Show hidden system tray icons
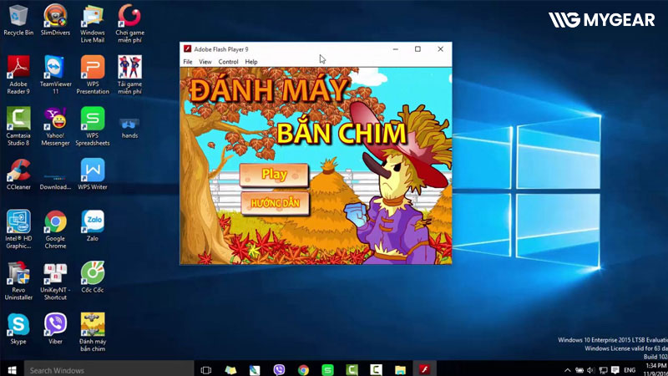This screenshot has width=668, height=376. pyautogui.click(x=568, y=369)
